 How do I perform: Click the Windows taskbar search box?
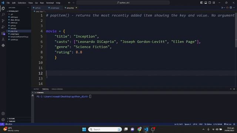(x=105, y=129)
